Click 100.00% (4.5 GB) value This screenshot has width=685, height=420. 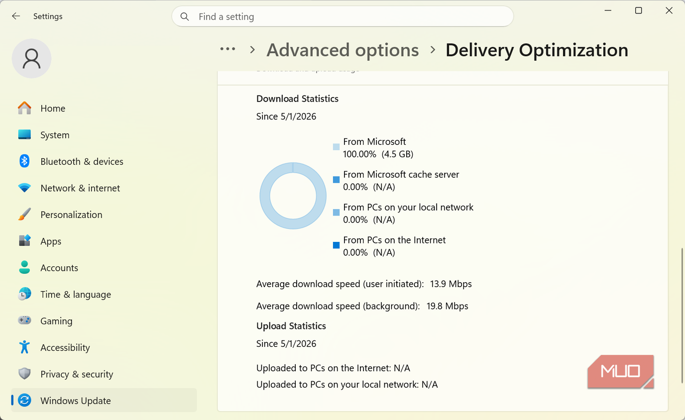(x=378, y=154)
